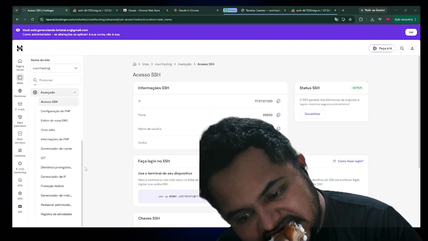
Task: Open the E-mails envelope icon
Action: (20, 104)
